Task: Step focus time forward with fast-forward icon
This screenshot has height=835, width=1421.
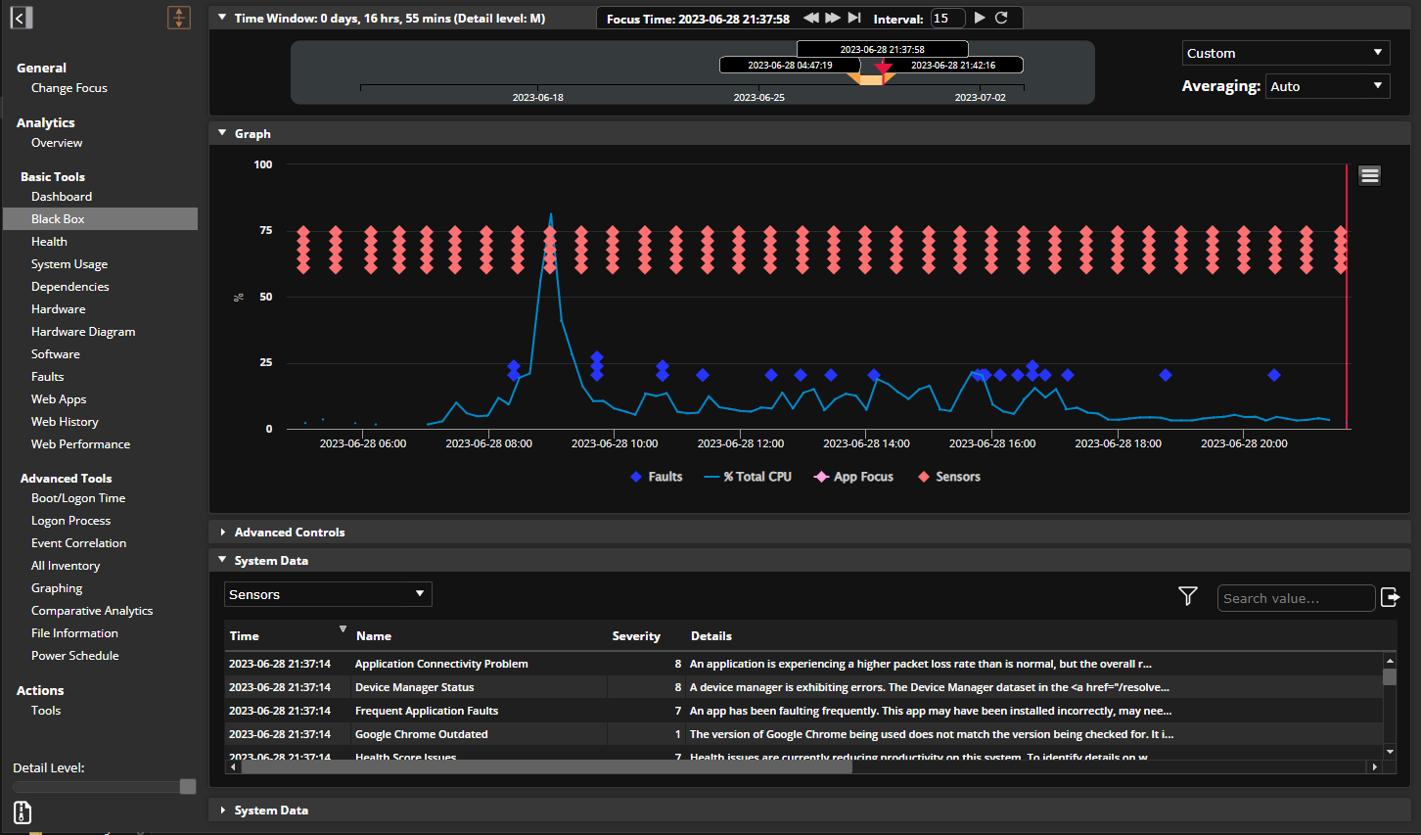Action: coord(833,18)
